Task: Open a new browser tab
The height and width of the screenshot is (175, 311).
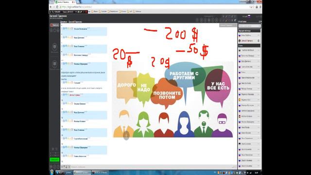Action: (79, 2)
